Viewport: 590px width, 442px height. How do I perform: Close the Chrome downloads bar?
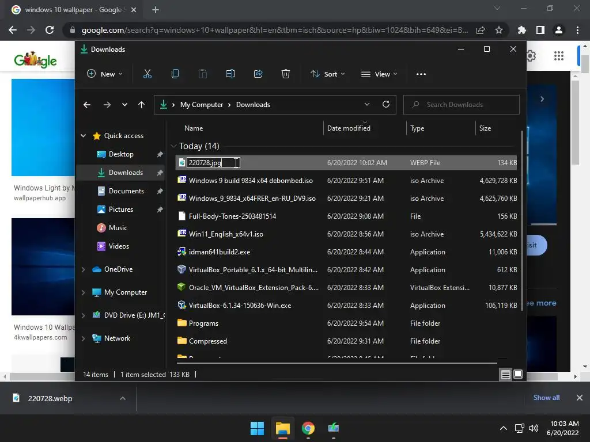pos(580,398)
